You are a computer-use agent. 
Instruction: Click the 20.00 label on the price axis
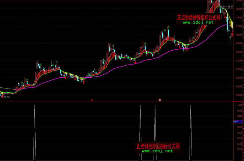(239, 78)
